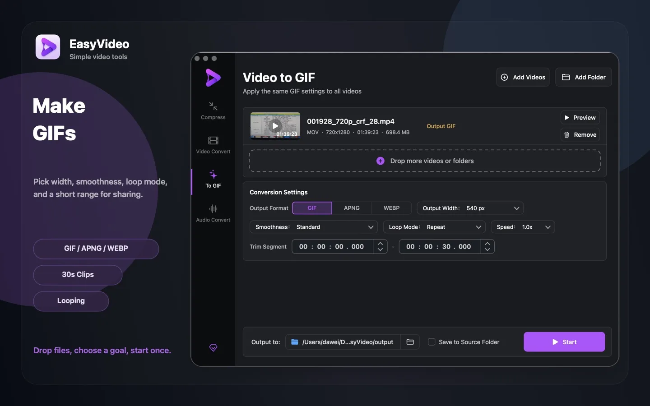
Task: Open the Audio Convert tool
Action: coord(213,213)
